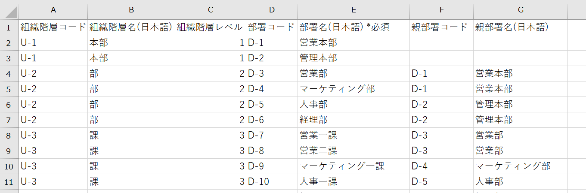Select row 1 header
This screenshot has width=586, height=193.
[9, 27]
